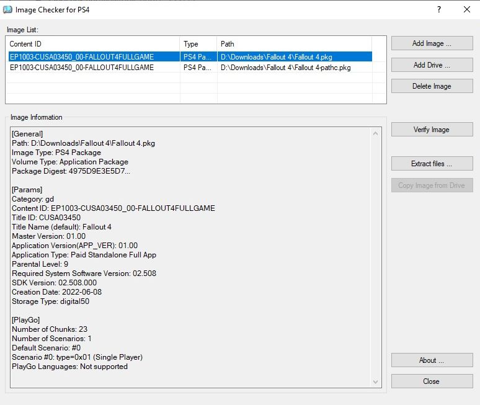Close window with the title bar X
Screen dimensions: 480x405
[467, 9]
